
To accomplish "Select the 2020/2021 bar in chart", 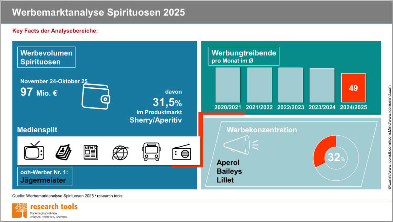I will pyautogui.click(x=228, y=85).
